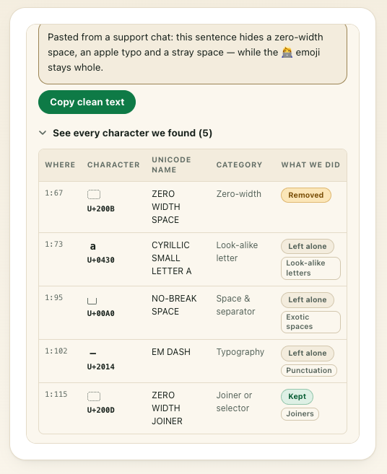Click the position value 1:95
This screenshot has height=474, width=387.
[x=54, y=297]
